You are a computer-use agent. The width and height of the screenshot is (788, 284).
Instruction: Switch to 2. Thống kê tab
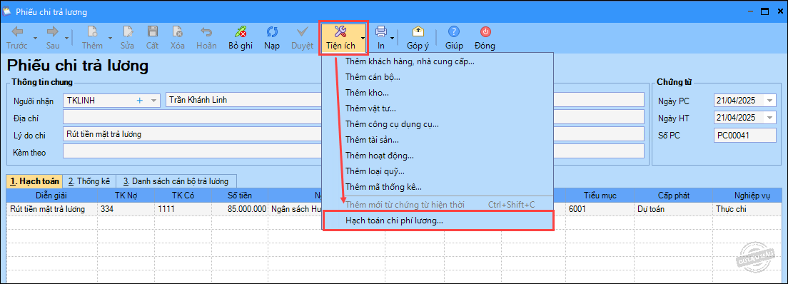click(89, 181)
